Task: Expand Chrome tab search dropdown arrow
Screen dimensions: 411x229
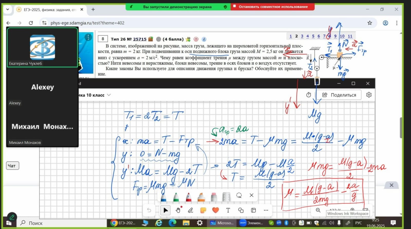Action: pyautogui.click(x=7, y=9)
